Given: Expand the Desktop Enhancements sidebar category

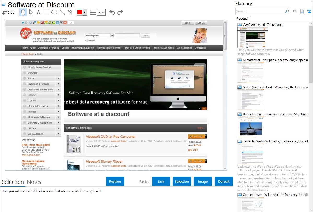Looking at the screenshot, I should tap(59, 89).
